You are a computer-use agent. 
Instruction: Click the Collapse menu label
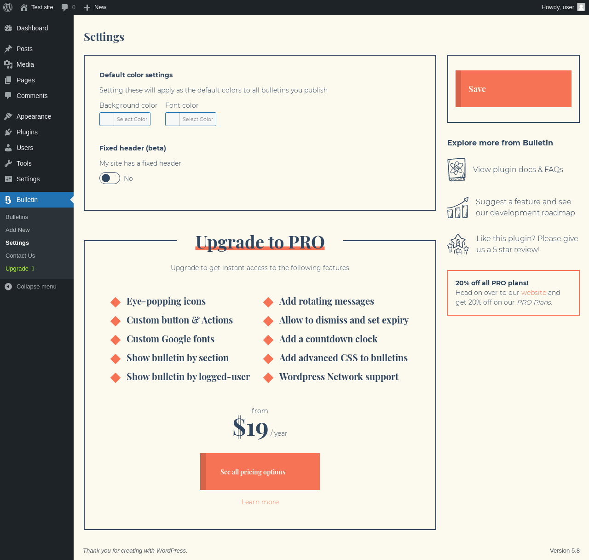tap(36, 287)
